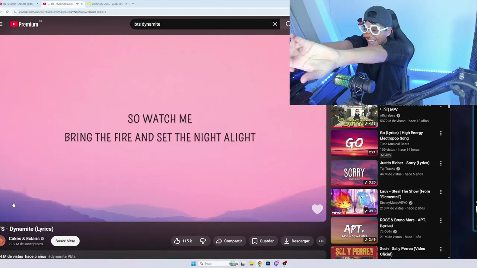Image resolution: width=477 pixels, height=268 pixels.
Task: Open the officialpsy video thumbnail
Action: [x=354, y=116]
